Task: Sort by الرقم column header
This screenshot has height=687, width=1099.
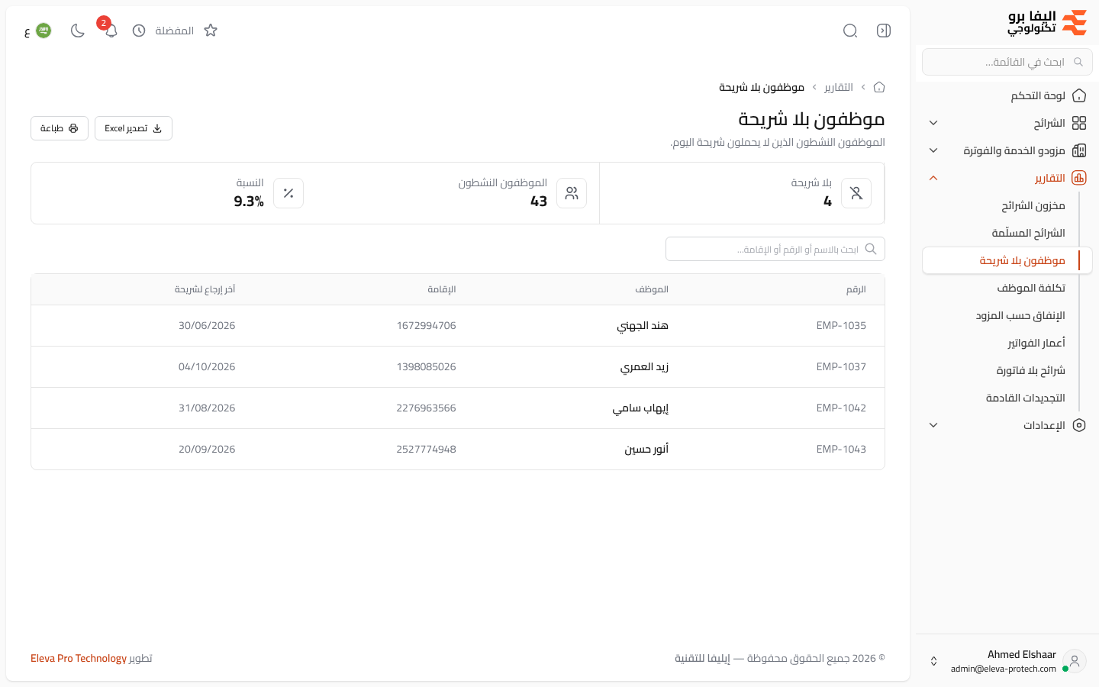Action: pos(856,289)
